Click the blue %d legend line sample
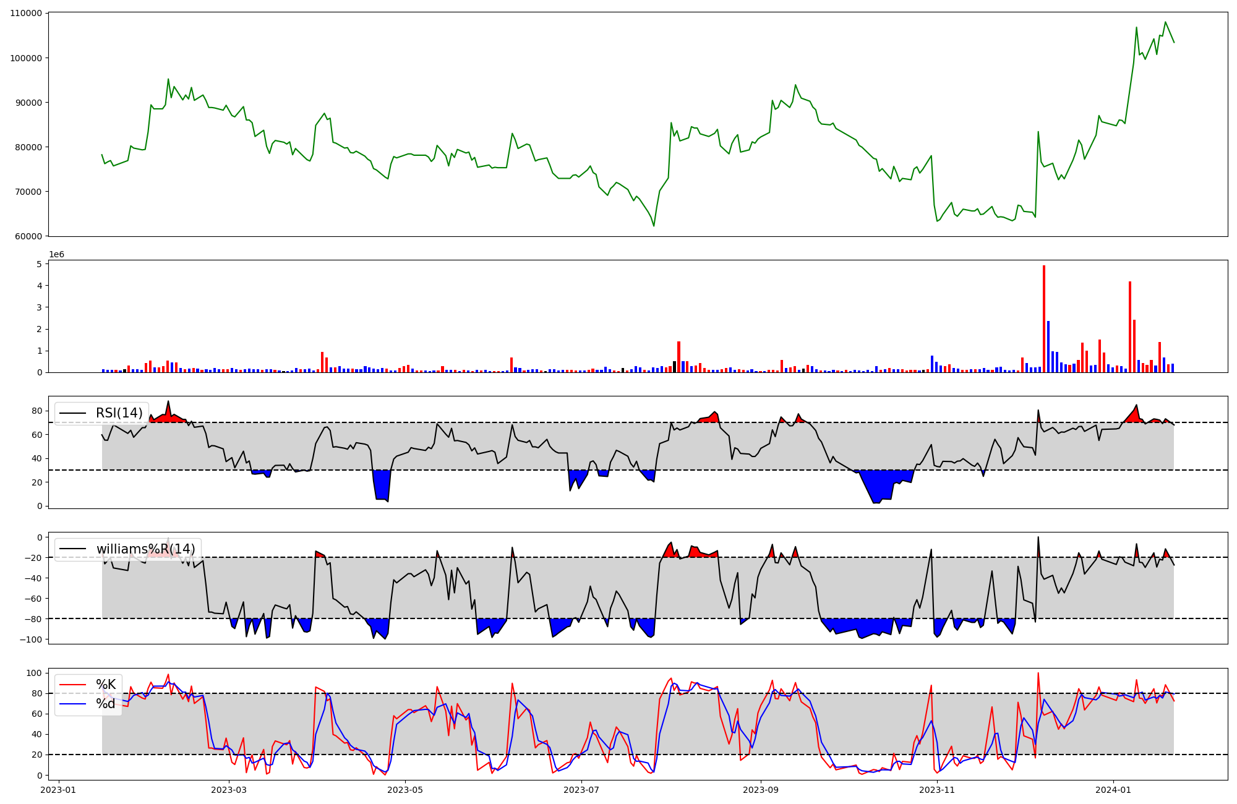 click(74, 704)
